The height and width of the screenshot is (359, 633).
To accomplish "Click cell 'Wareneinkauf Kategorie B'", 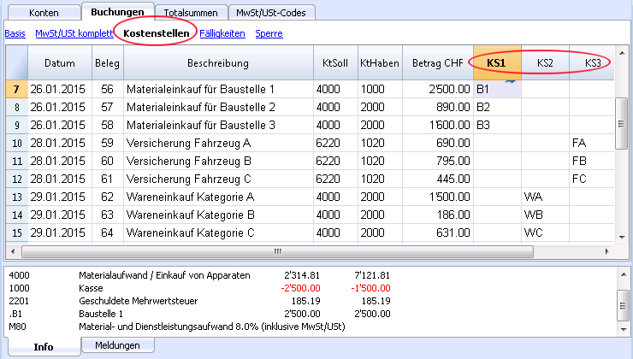I will click(x=218, y=215).
